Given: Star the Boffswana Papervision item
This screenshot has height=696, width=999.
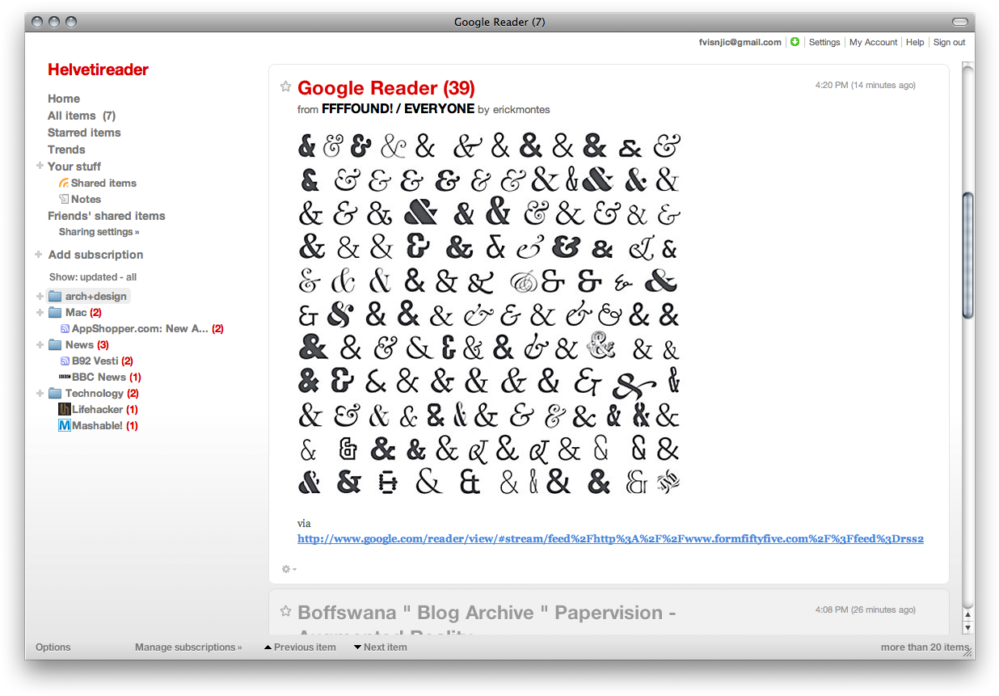Looking at the screenshot, I should pos(285,611).
